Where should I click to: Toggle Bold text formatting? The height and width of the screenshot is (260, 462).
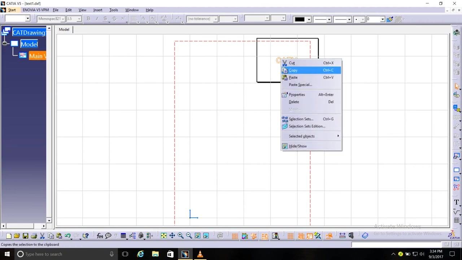click(88, 19)
